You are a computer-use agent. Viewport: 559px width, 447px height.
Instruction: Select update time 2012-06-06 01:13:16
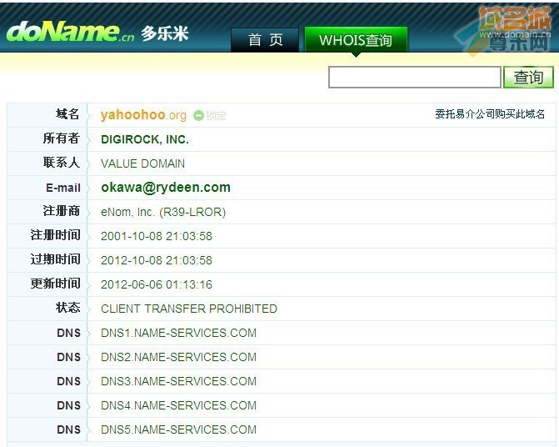pos(157,284)
